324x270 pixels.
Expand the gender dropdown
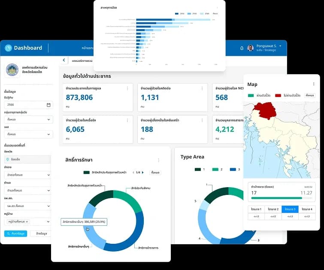(x=28, y=134)
